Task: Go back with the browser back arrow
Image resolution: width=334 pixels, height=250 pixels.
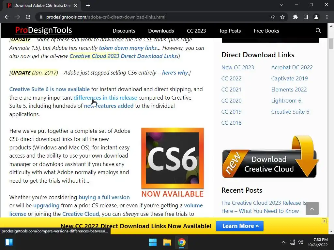Action: click(x=7, y=17)
